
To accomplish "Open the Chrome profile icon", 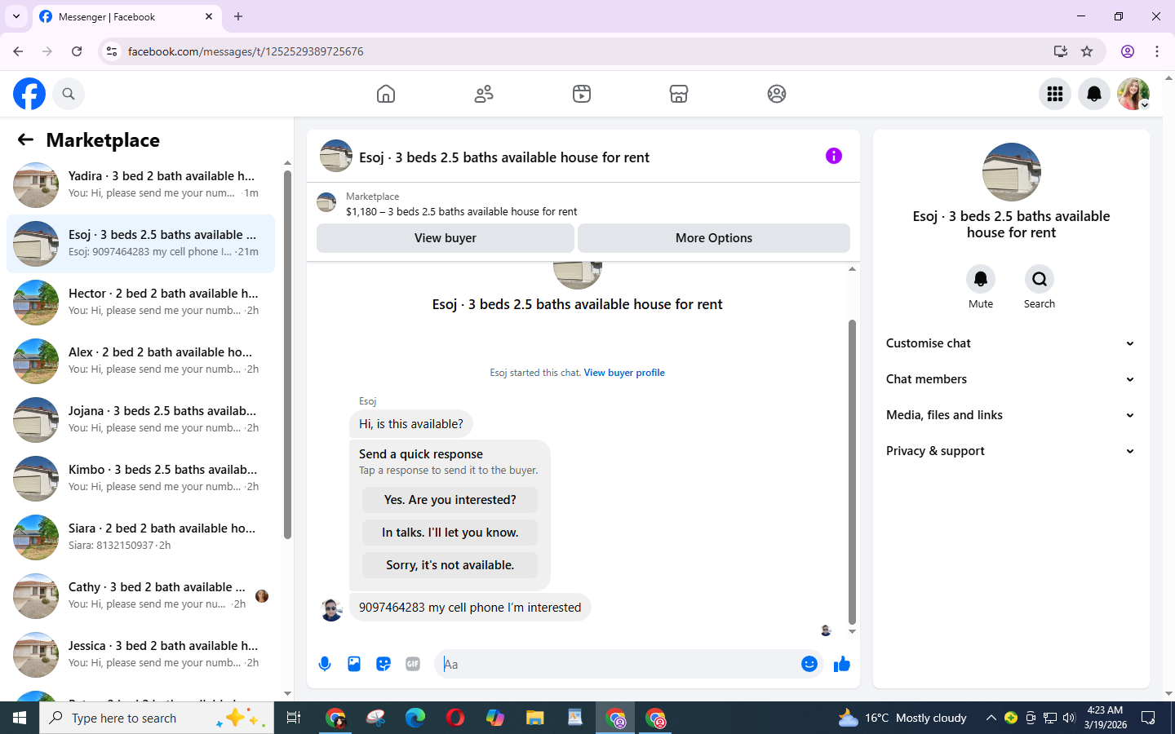I will (1128, 51).
